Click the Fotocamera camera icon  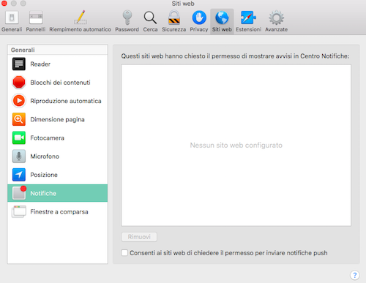click(x=19, y=137)
